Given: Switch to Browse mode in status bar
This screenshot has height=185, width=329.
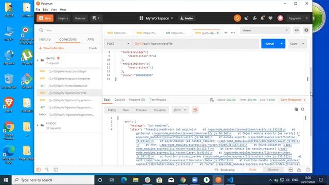Looking at the screenshot, I should coord(273,170).
